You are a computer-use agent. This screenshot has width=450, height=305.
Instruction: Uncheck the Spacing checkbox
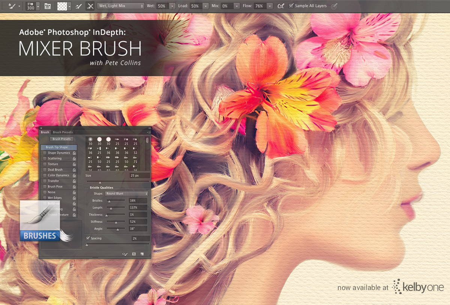point(88,238)
